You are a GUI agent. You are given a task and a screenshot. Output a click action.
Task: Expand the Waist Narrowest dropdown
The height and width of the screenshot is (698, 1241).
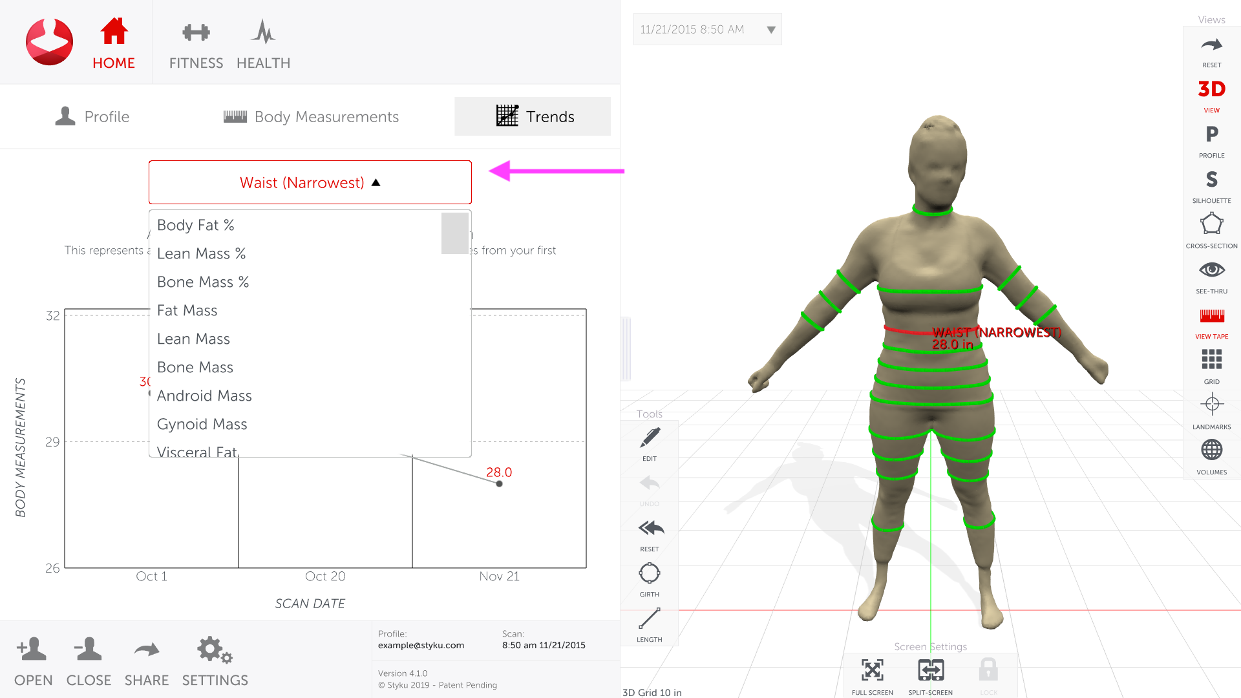point(311,182)
